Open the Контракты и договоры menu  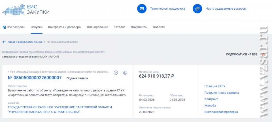click(x=65, y=27)
